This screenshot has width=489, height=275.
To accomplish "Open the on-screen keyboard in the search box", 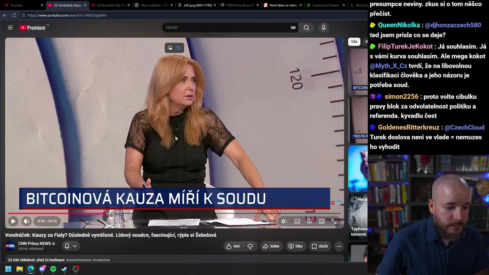I will [293, 27].
